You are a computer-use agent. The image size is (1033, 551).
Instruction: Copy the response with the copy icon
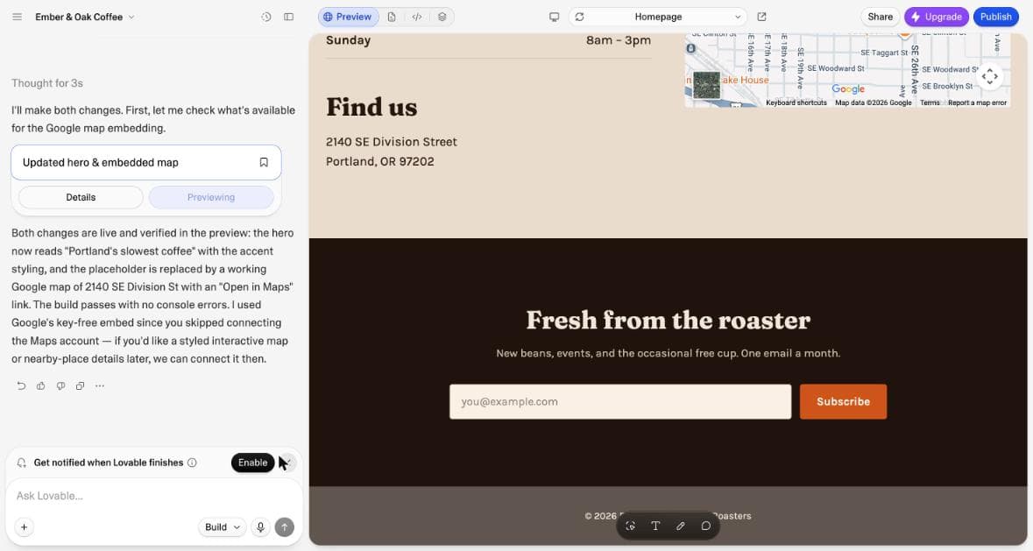click(80, 385)
